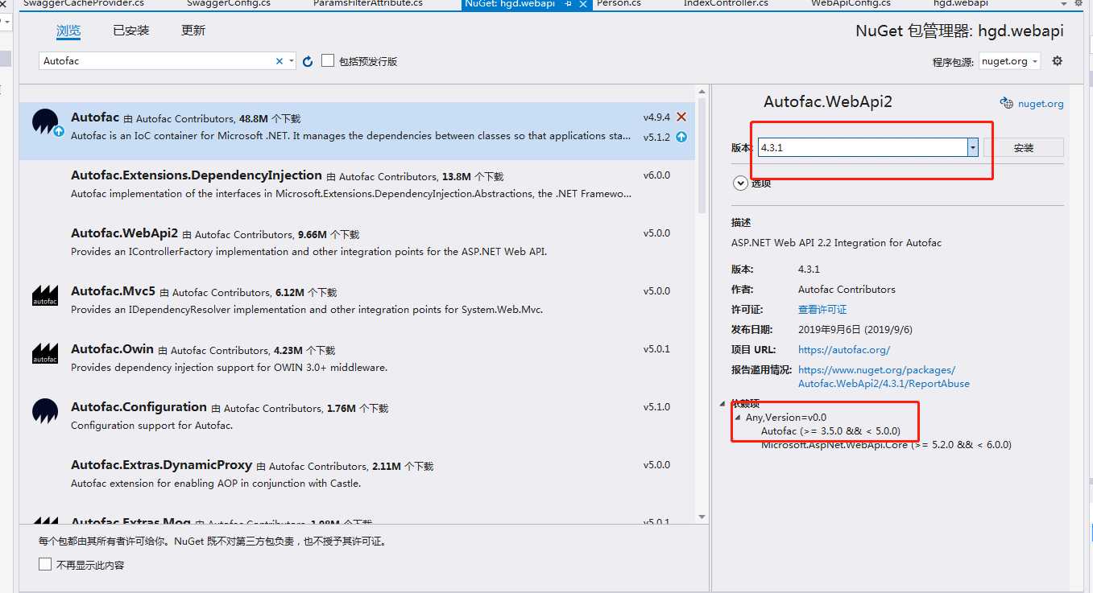Uninstall Autofac using the red X
This screenshot has height=593, width=1093.
coord(681,117)
